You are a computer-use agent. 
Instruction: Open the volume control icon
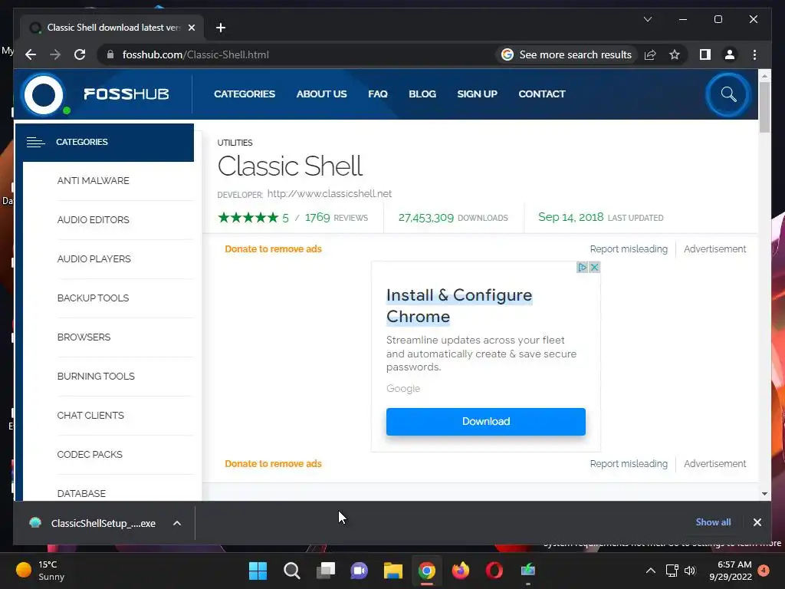690,571
